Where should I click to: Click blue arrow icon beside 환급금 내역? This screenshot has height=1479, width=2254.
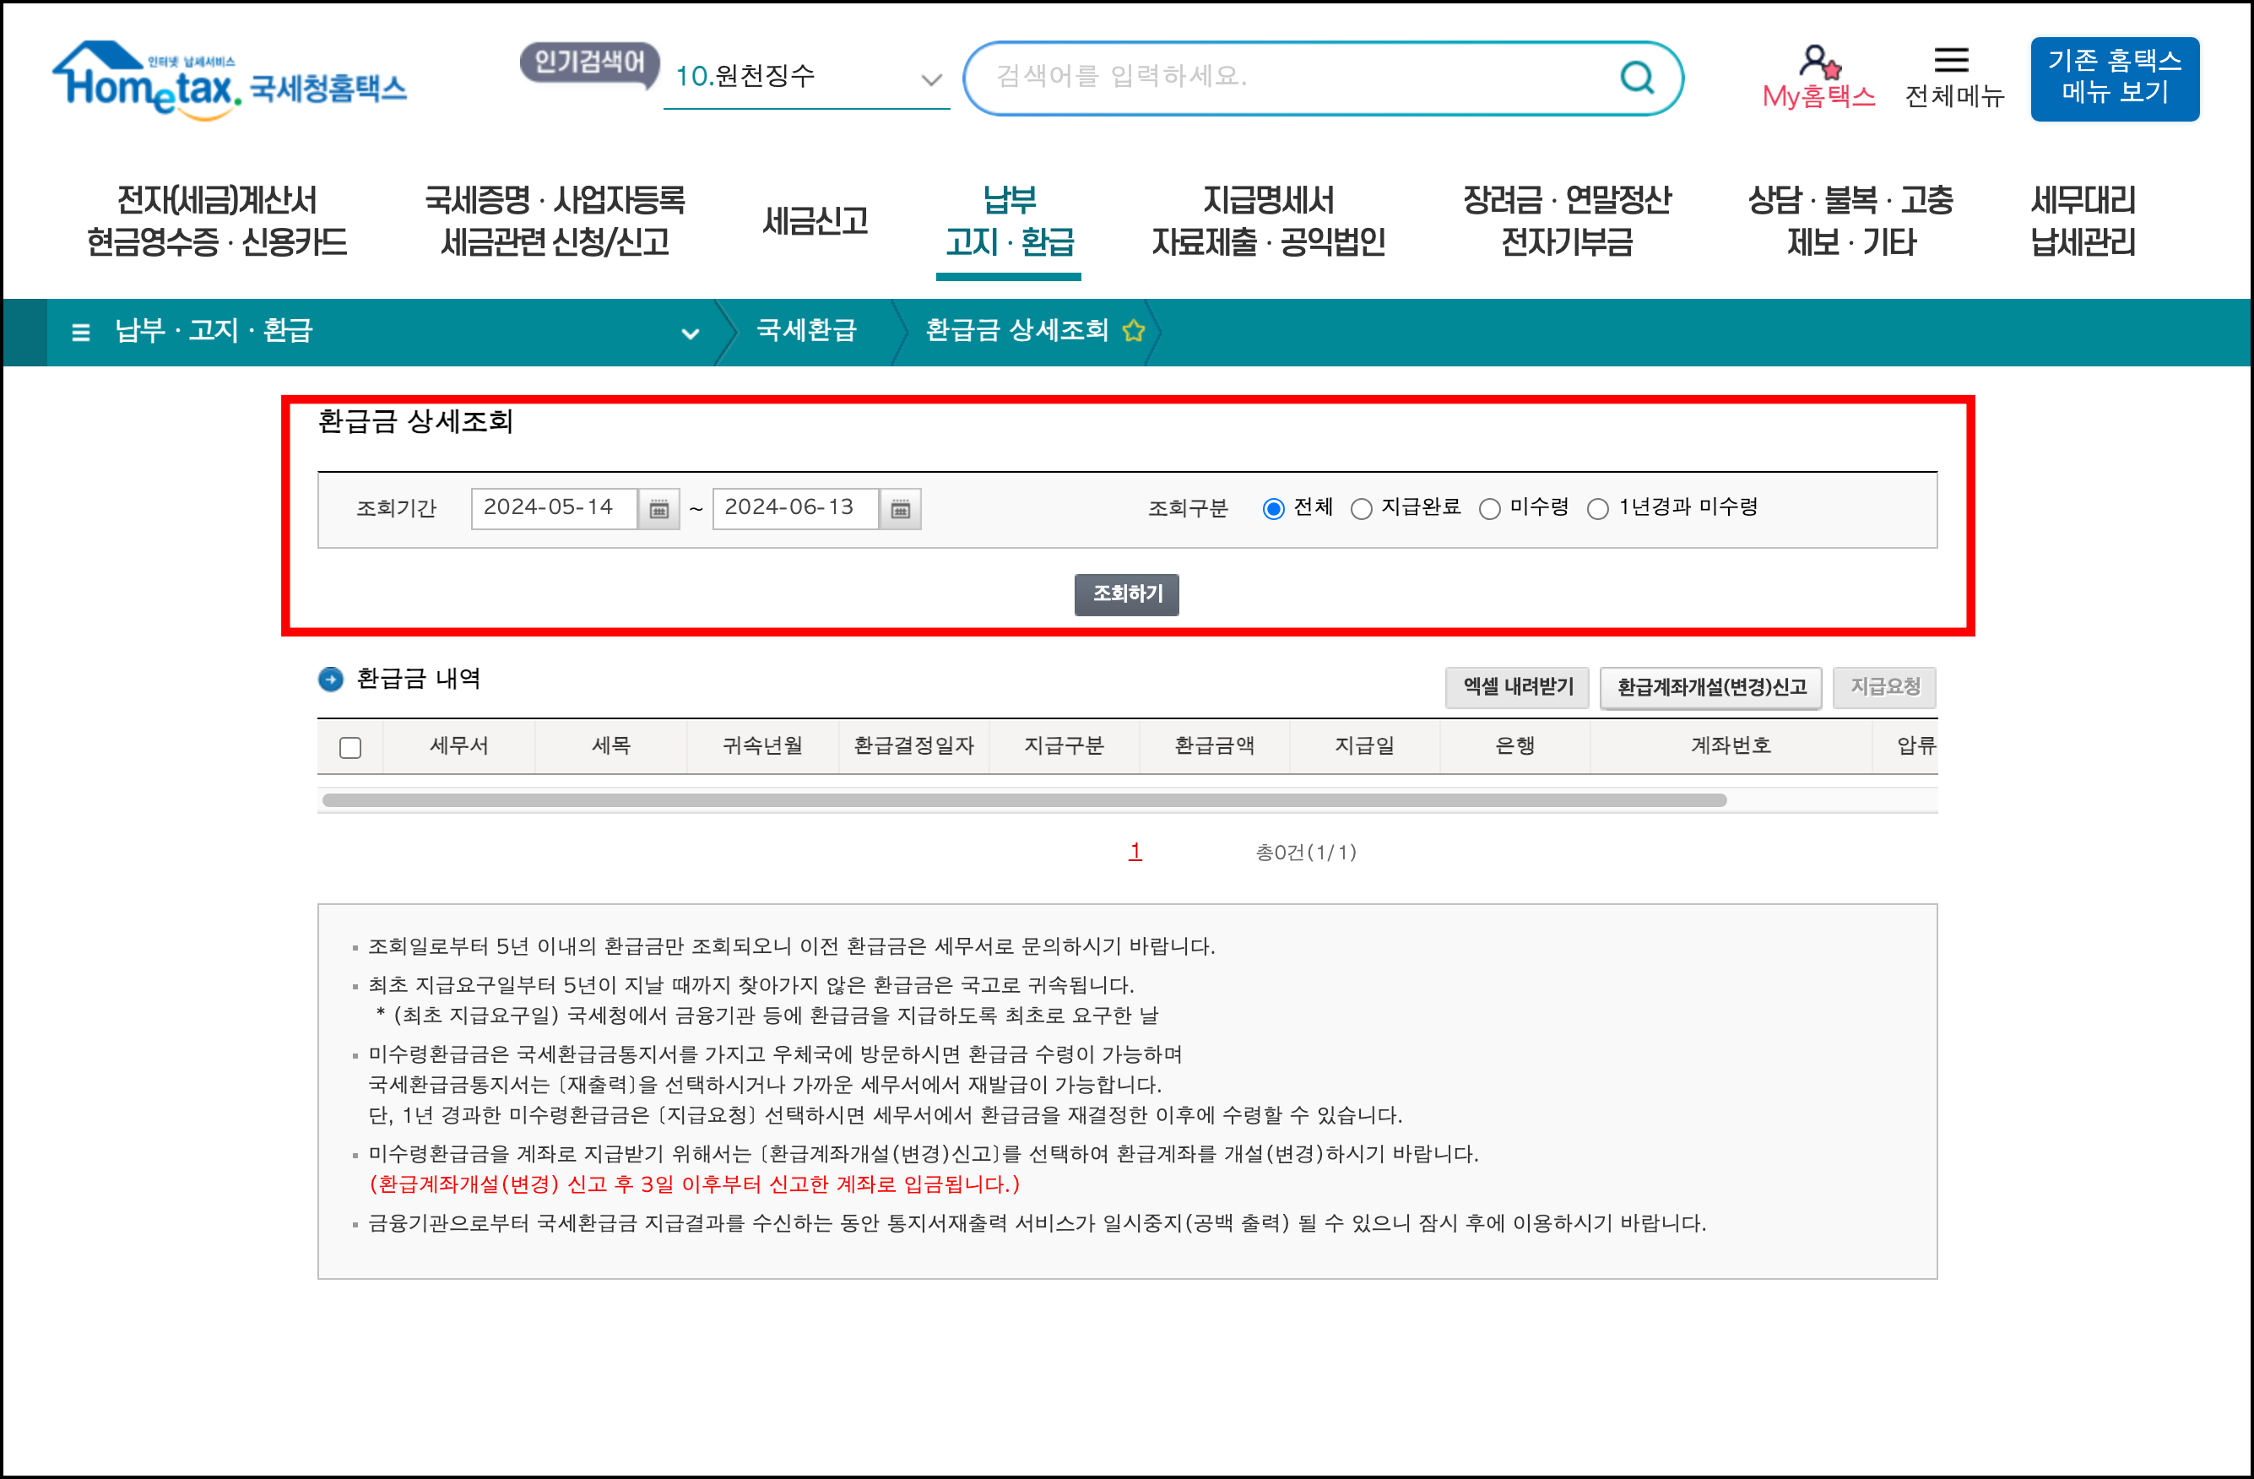331,679
